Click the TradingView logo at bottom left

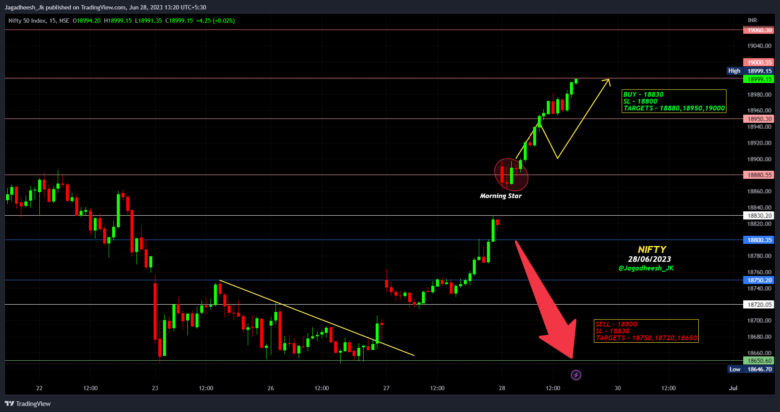click(28, 403)
